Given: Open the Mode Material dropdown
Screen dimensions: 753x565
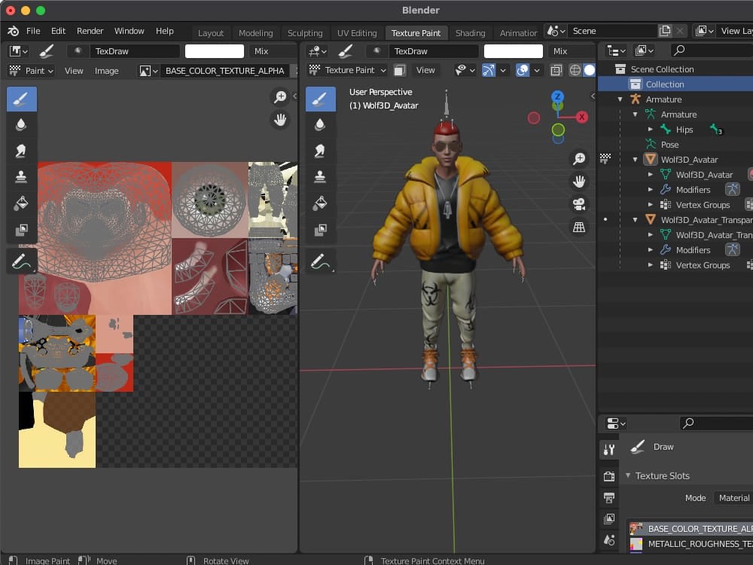Looking at the screenshot, I should coord(733,498).
